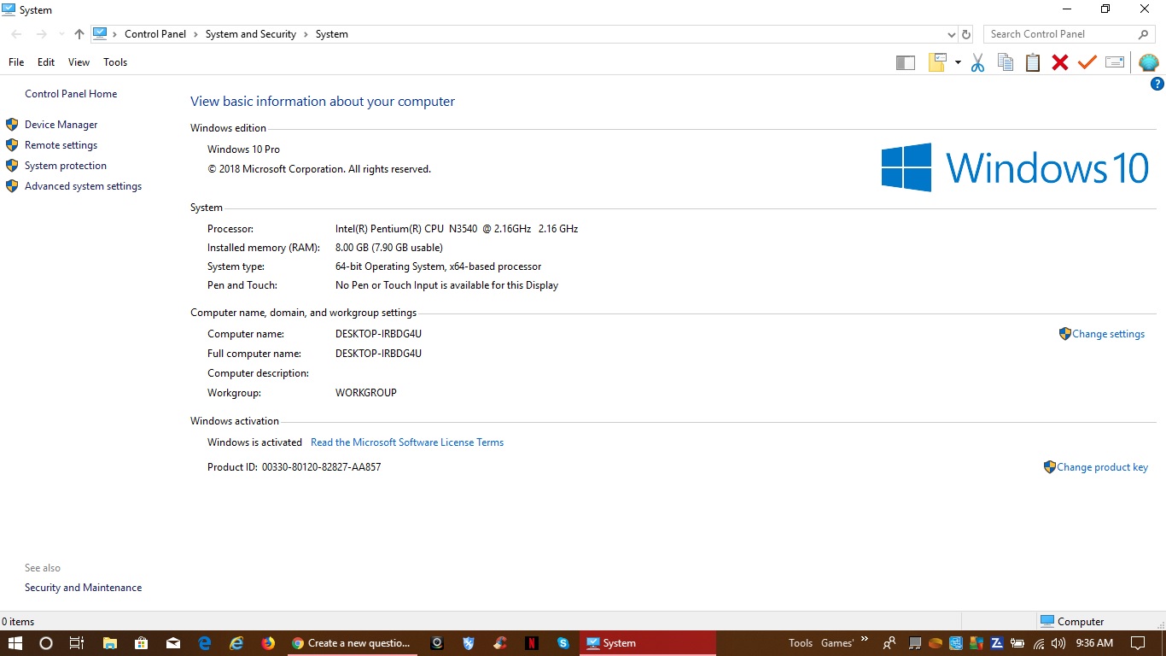Screen dimensions: 1166x656
Task: Launch Microsoft Edge from taskbar
Action: (x=205, y=643)
